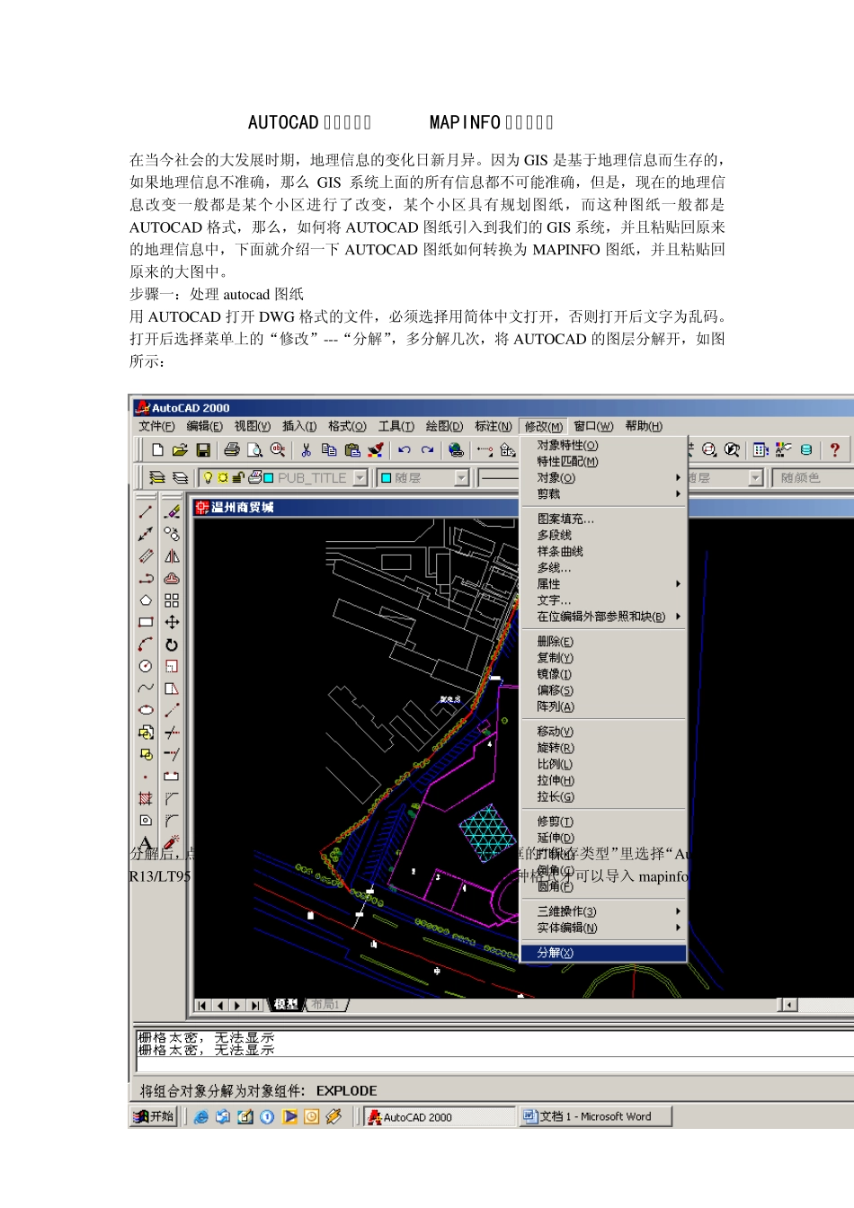
Task: Click the Undo arrow icon
Action: coord(405,449)
